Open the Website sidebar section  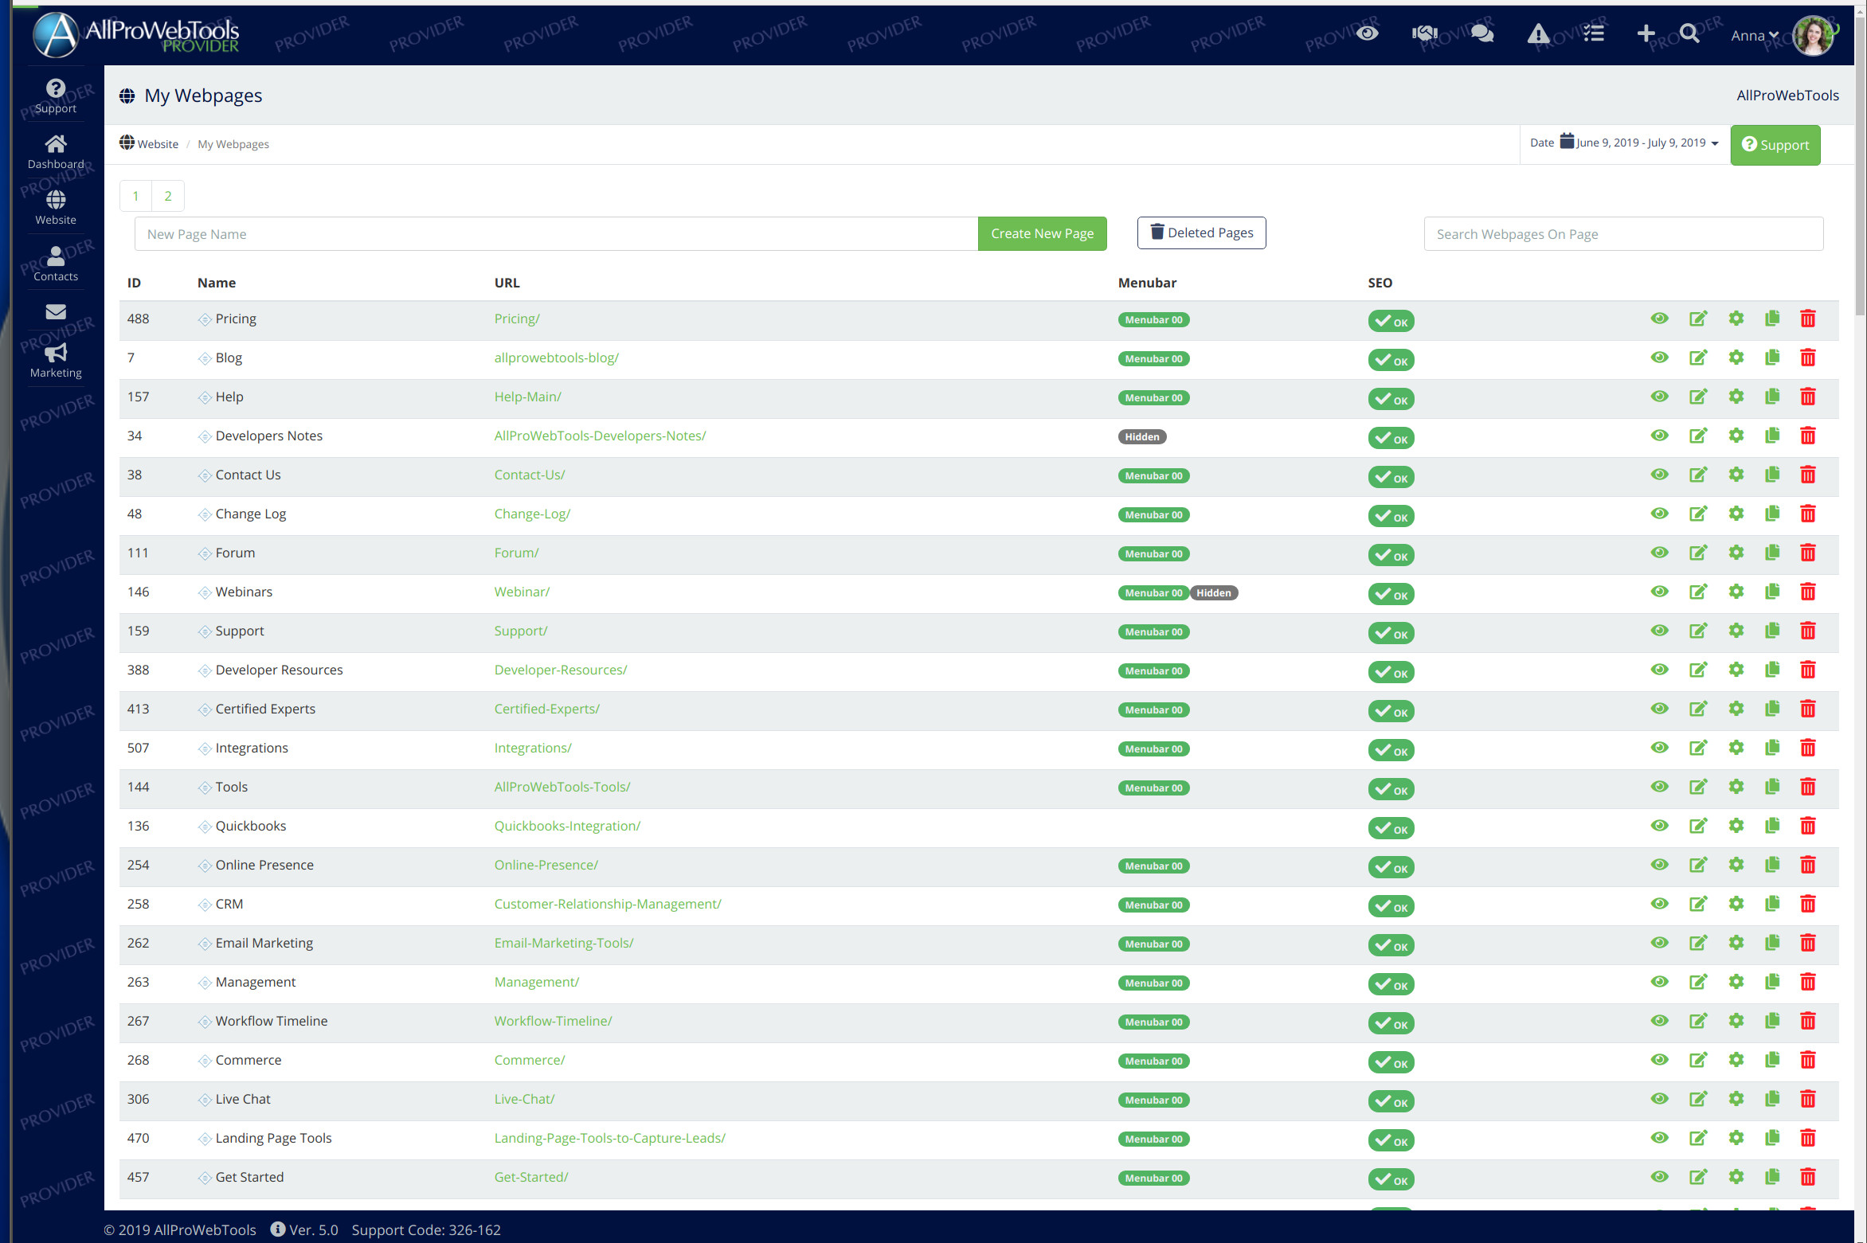56,208
